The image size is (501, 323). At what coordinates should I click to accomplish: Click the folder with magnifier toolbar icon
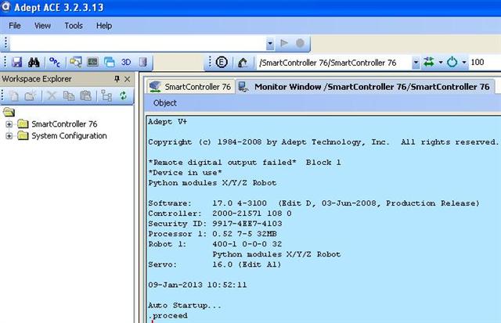(x=76, y=62)
